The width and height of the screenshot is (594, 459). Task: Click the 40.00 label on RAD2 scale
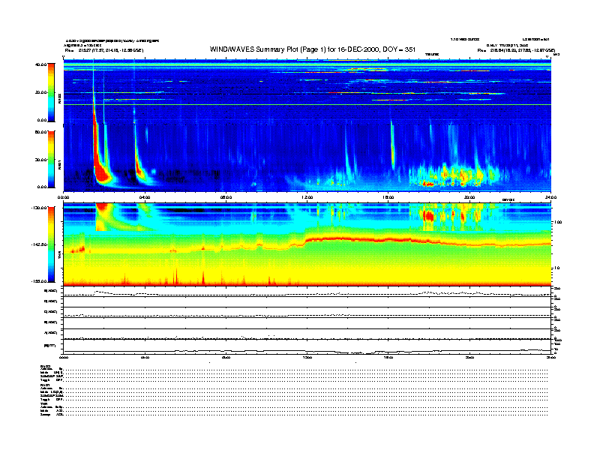click(40, 64)
